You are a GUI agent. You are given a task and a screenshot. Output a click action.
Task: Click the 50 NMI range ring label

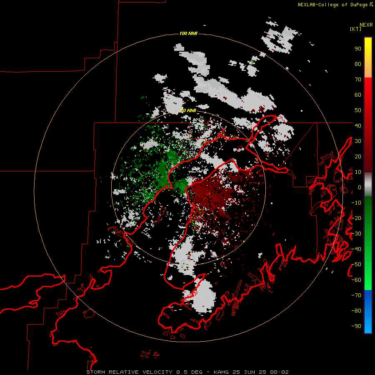(x=188, y=110)
